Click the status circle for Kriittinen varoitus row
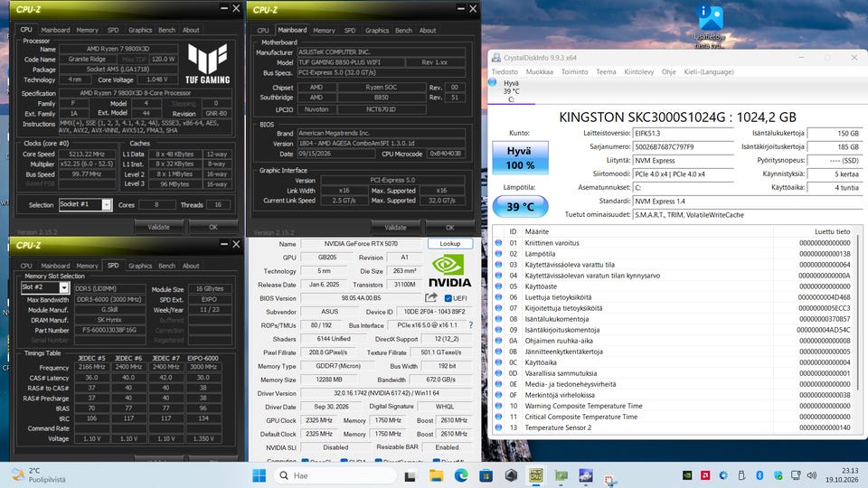 498,243
